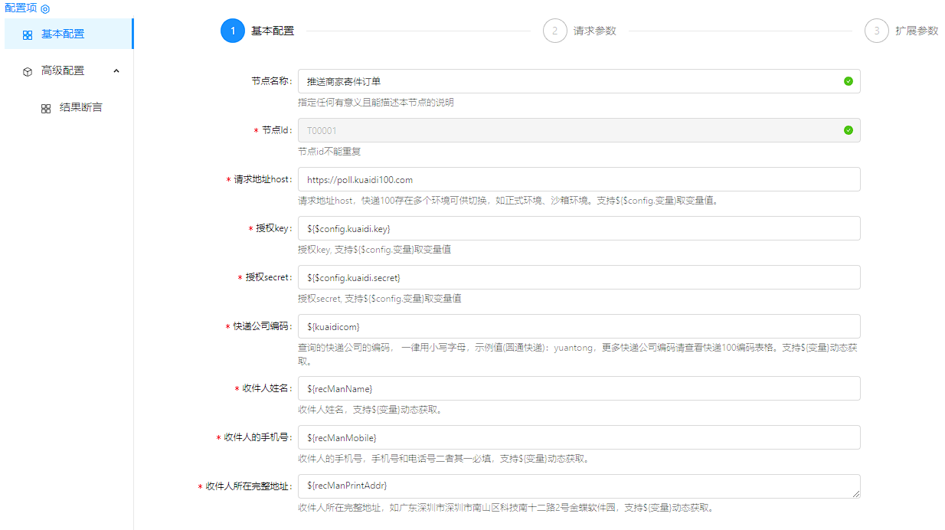Select 结果断言 in the sidebar
Viewport: 945px width, 530px height.
pyautogui.click(x=80, y=108)
